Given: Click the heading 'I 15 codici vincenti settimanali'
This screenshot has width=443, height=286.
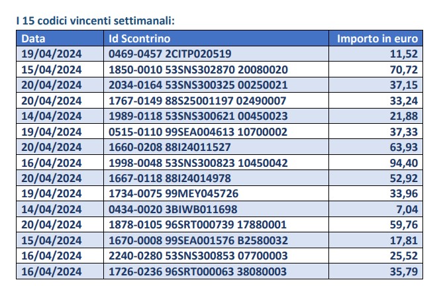Looking at the screenshot, I should (x=95, y=21).
